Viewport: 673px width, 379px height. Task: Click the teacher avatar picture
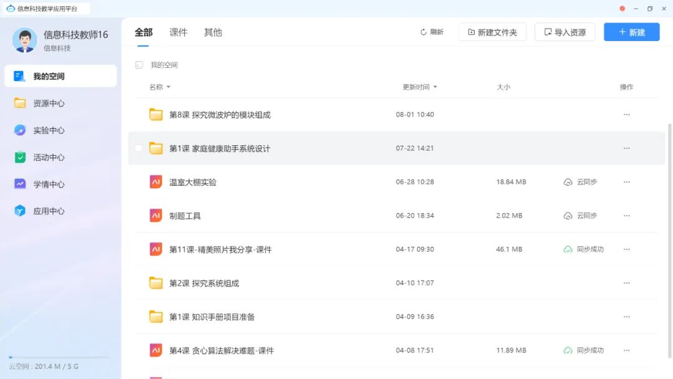[24, 40]
